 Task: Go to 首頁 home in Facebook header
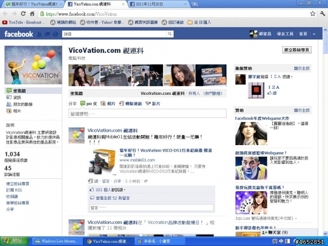click(x=303, y=34)
